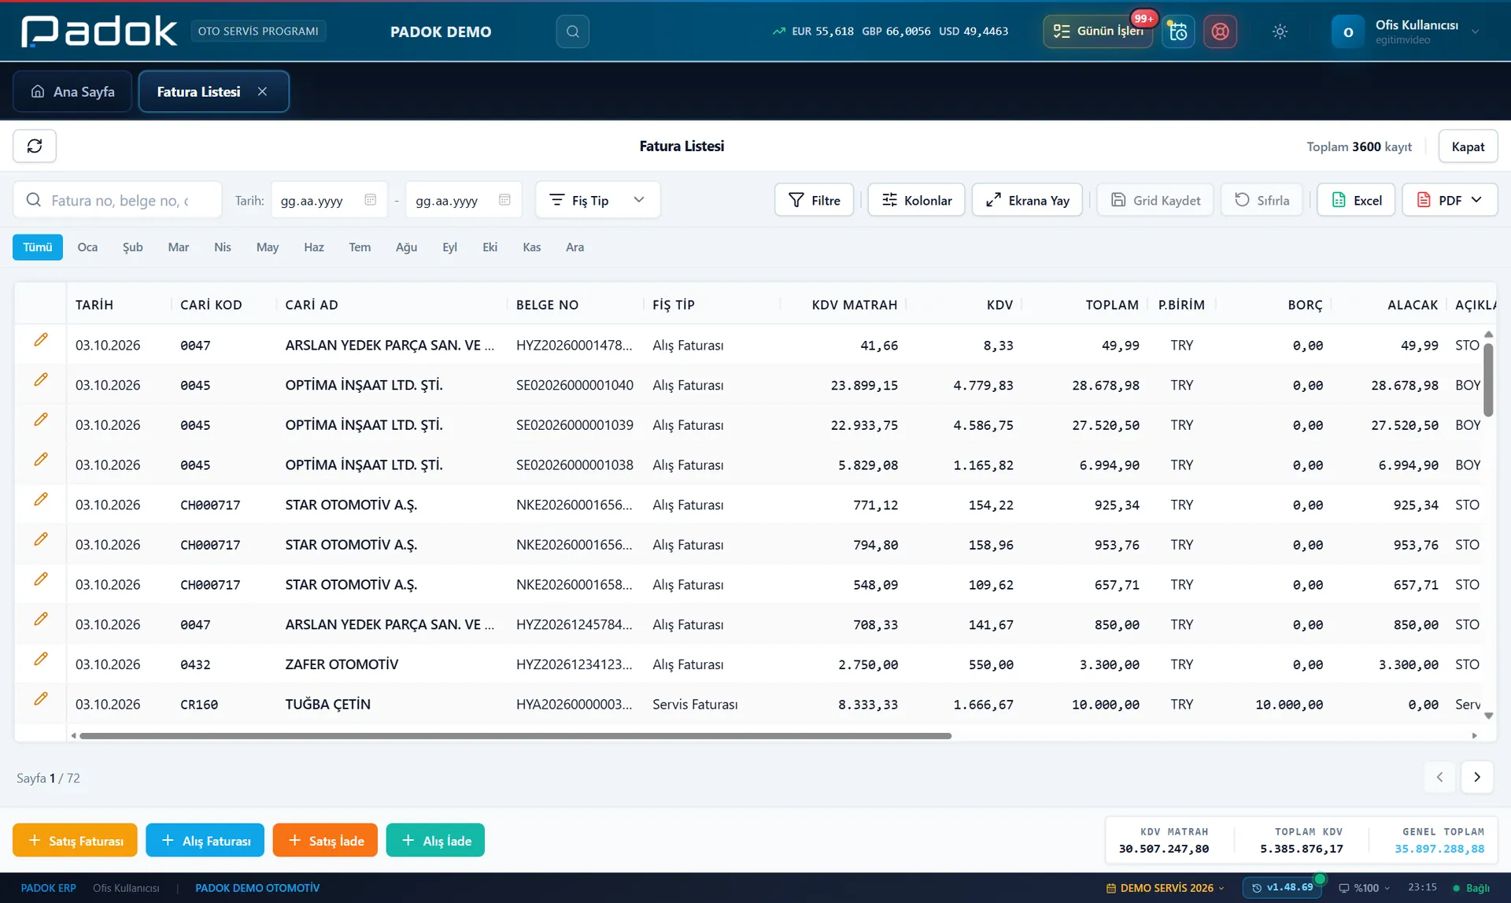The width and height of the screenshot is (1511, 903).
Task: Open Ofis Kullanıcısı user menu
Action: (x=1406, y=31)
